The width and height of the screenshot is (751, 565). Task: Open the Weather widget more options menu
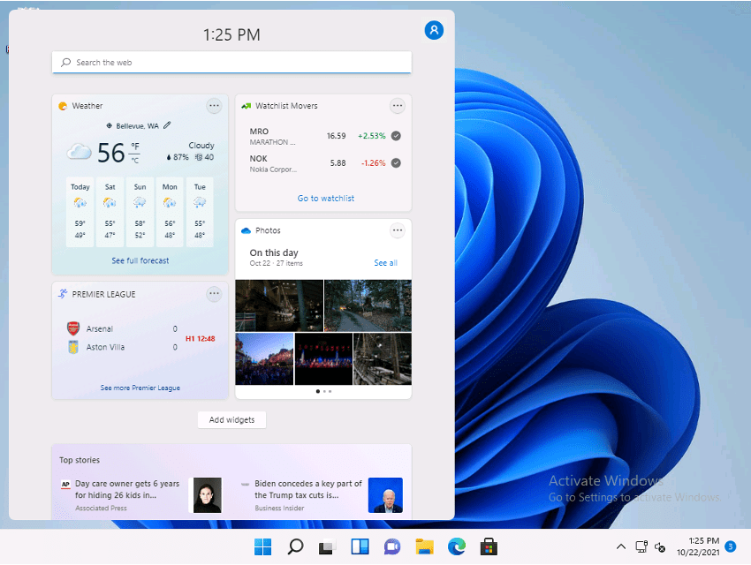click(x=214, y=106)
